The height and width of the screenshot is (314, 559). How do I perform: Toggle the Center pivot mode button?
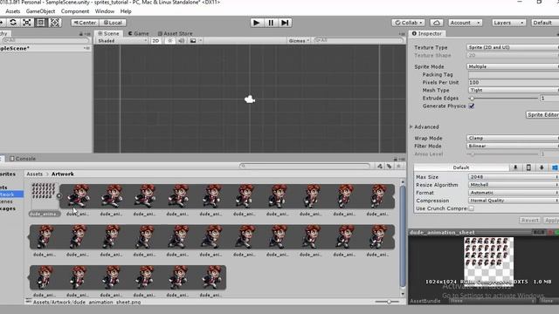(85, 23)
